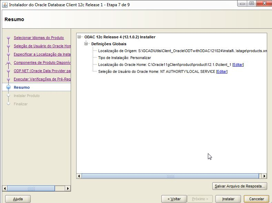Open Componentes de Produto Disponíveis step
This screenshot has width=272, height=203.
point(42,62)
